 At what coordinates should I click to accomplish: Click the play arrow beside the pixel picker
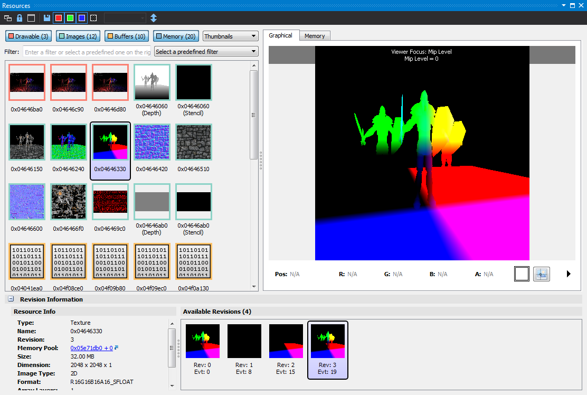(x=569, y=274)
